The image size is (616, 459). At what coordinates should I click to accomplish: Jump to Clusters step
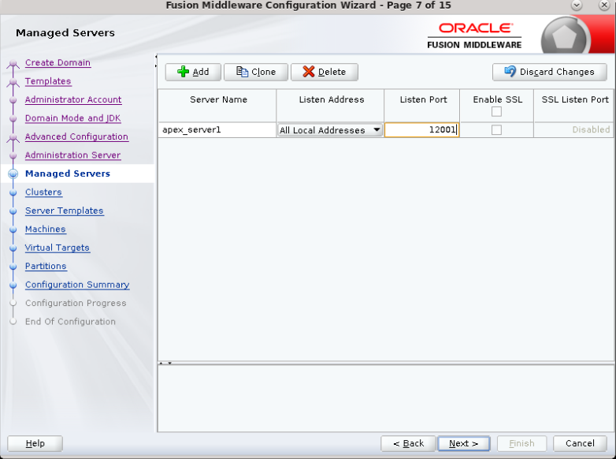point(43,192)
